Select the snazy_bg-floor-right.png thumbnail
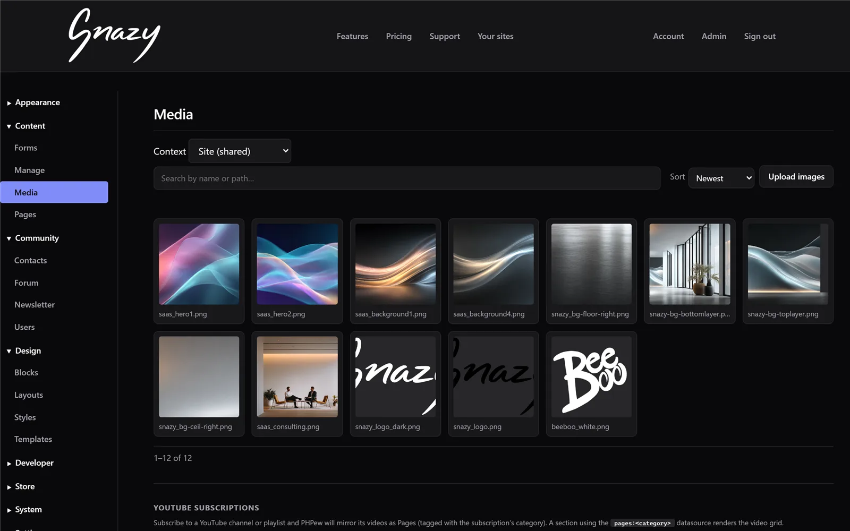 (x=591, y=264)
